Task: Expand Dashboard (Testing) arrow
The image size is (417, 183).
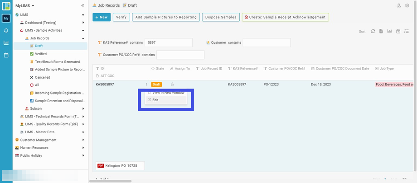Action: point(83,23)
